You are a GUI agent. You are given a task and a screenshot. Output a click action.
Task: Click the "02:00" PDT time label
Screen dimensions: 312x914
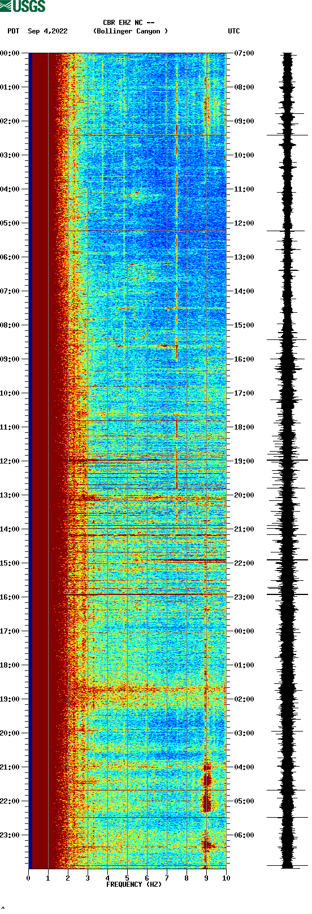10,121
